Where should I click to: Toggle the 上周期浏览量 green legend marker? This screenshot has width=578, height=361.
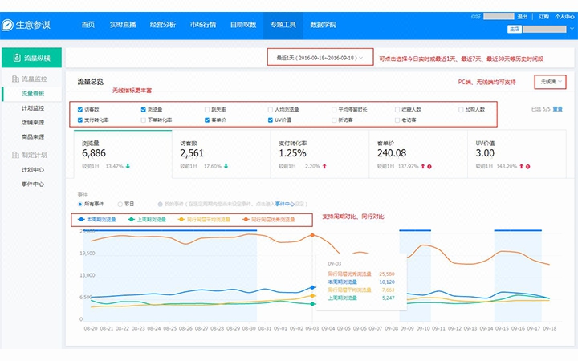point(131,220)
